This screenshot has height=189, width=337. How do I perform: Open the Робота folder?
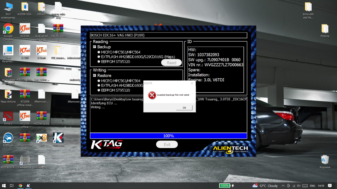(325, 31)
